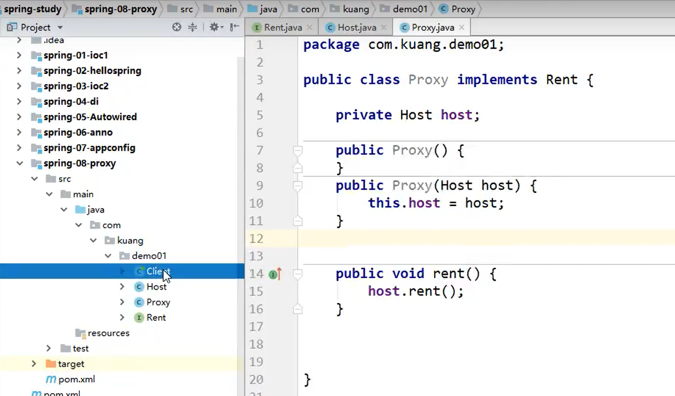
Task: Click the Collapse All icon in Project panel
Action: [x=192, y=27]
